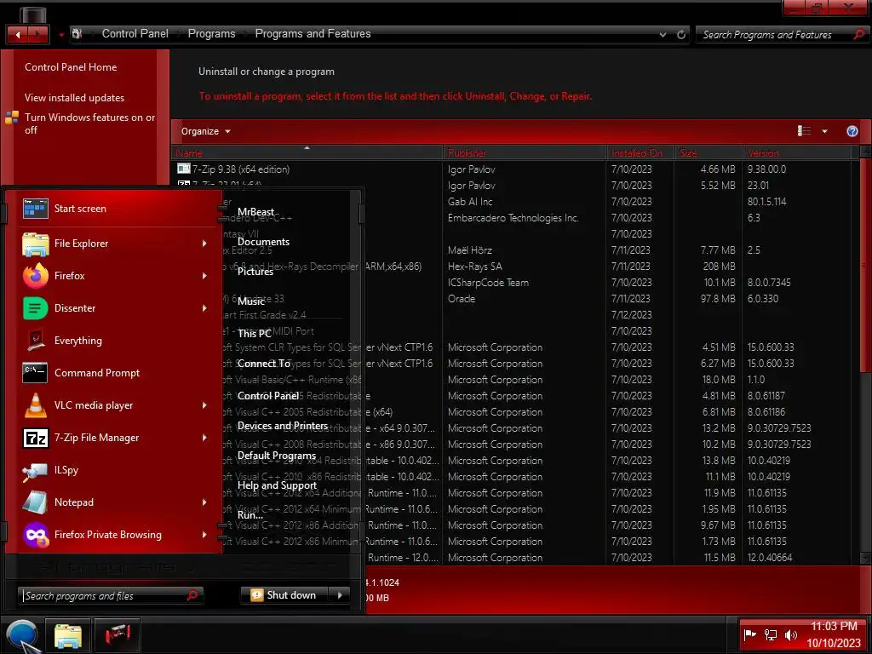This screenshot has height=654, width=872.
Task: Open the Organize dropdown menu
Action: (205, 131)
